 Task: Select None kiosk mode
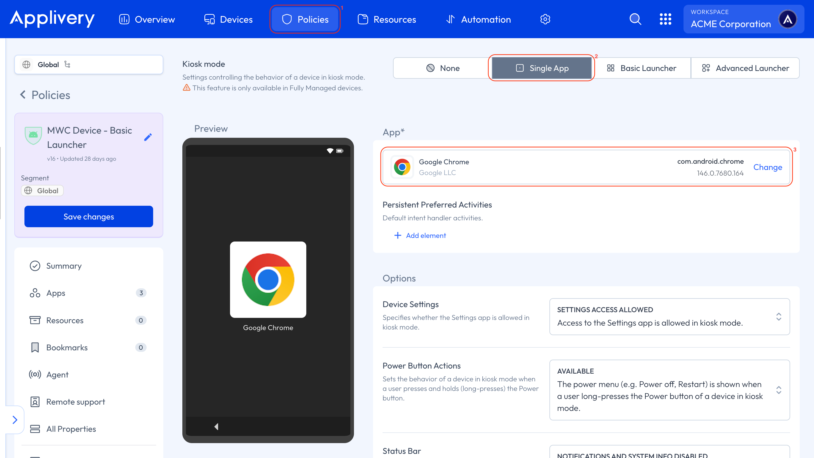442,68
